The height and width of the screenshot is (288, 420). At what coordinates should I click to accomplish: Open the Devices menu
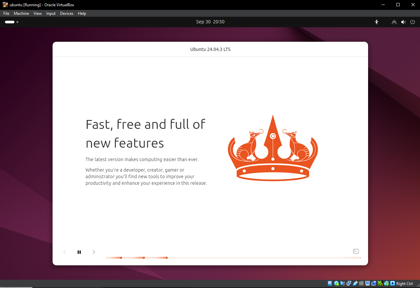pyautogui.click(x=67, y=13)
